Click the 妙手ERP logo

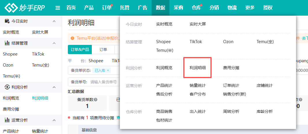pyautogui.click(x=25, y=8)
